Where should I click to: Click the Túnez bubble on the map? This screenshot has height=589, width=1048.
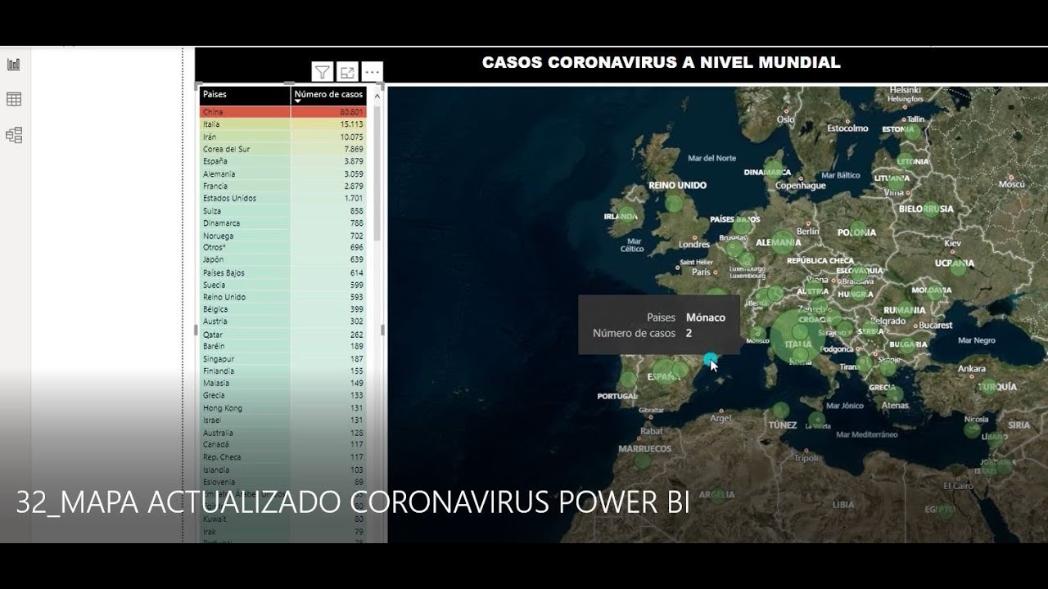780,411
